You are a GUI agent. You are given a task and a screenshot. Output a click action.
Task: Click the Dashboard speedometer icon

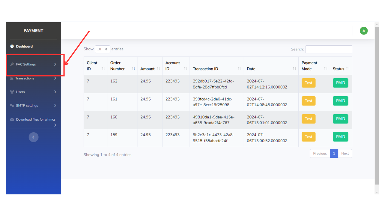[x=12, y=46]
